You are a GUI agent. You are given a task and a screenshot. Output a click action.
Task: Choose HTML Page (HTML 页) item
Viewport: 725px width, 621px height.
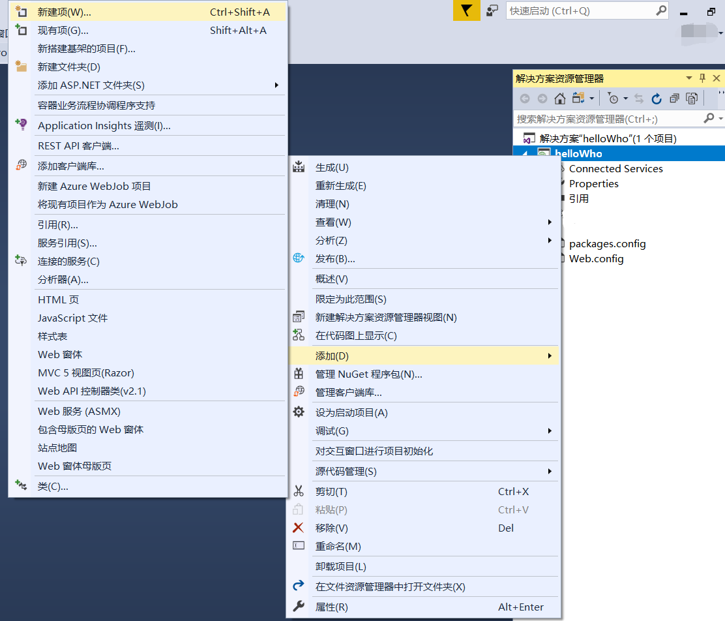[x=148, y=300]
